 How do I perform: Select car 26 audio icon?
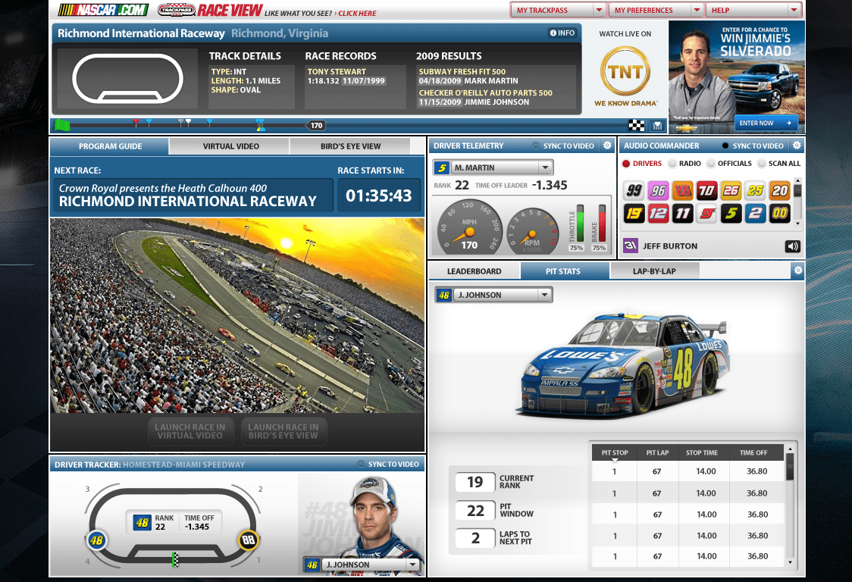[x=731, y=191]
